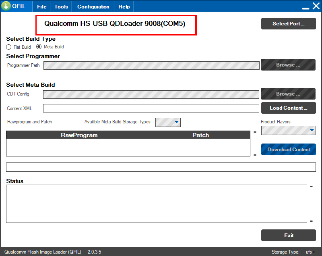Click the CDT Config input field
The width and height of the screenshot is (322, 256).
(151, 94)
